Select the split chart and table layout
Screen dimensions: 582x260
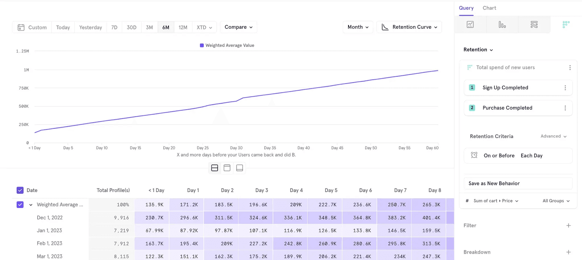215,168
